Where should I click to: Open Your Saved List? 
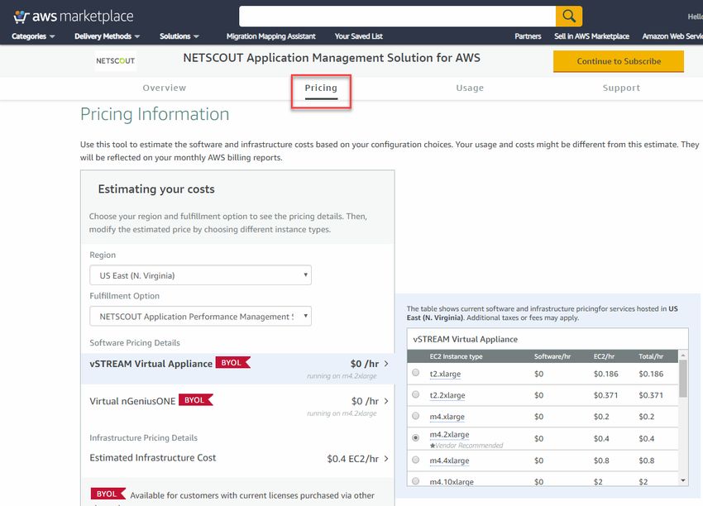tap(359, 36)
